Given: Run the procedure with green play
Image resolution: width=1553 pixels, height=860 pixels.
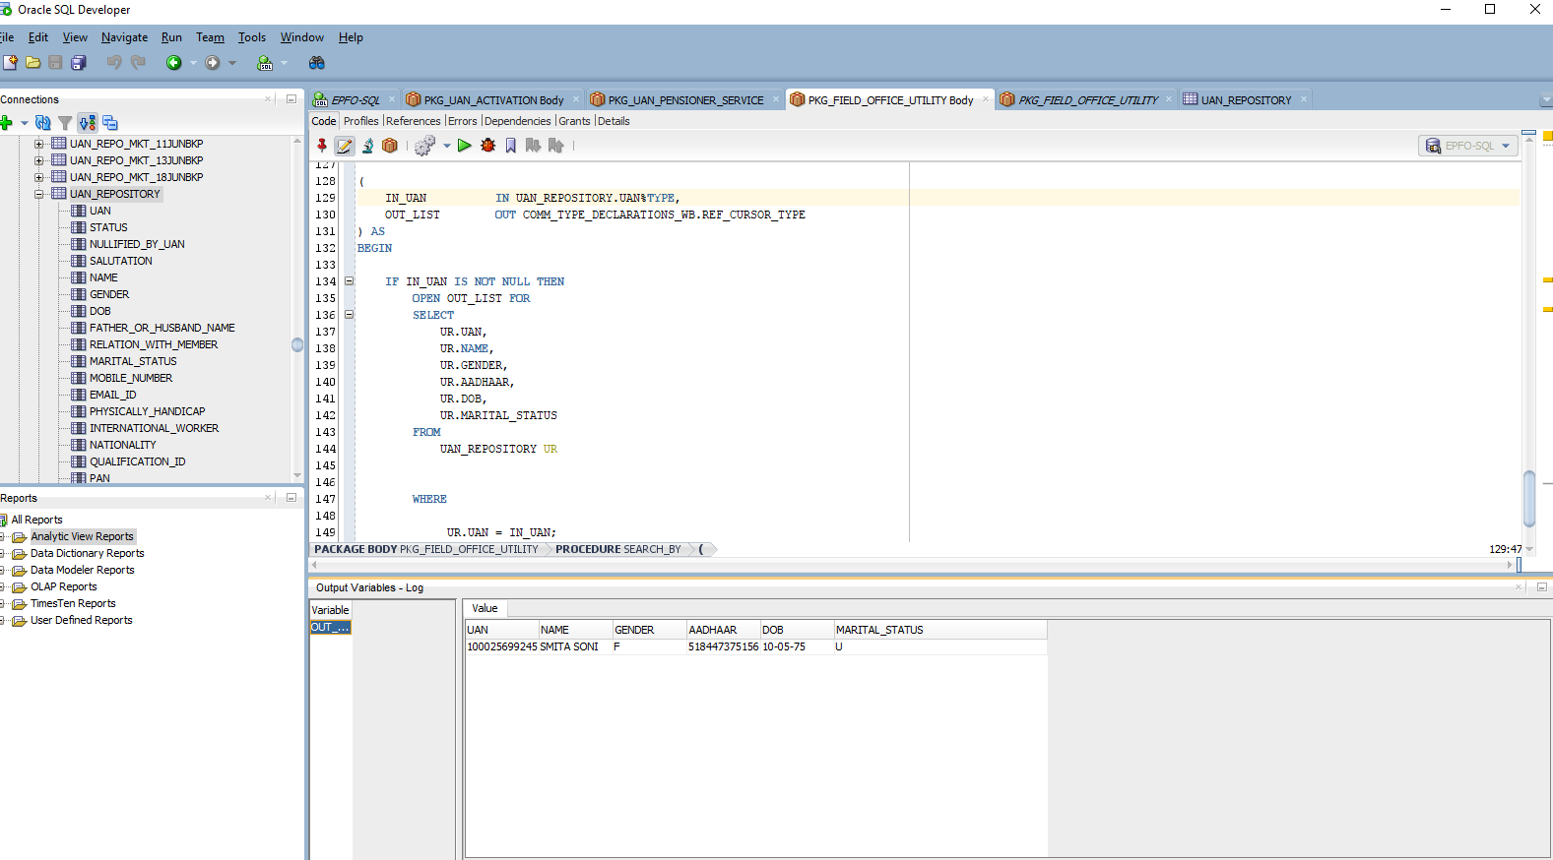Looking at the screenshot, I should click(465, 146).
